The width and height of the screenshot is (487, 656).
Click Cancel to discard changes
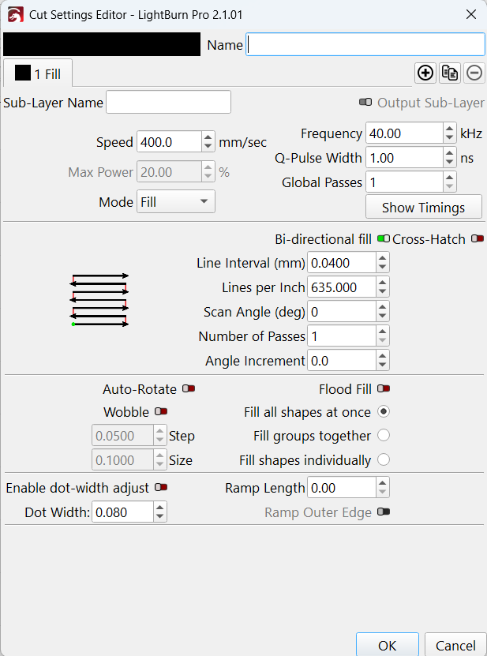click(x=455, y=645)
